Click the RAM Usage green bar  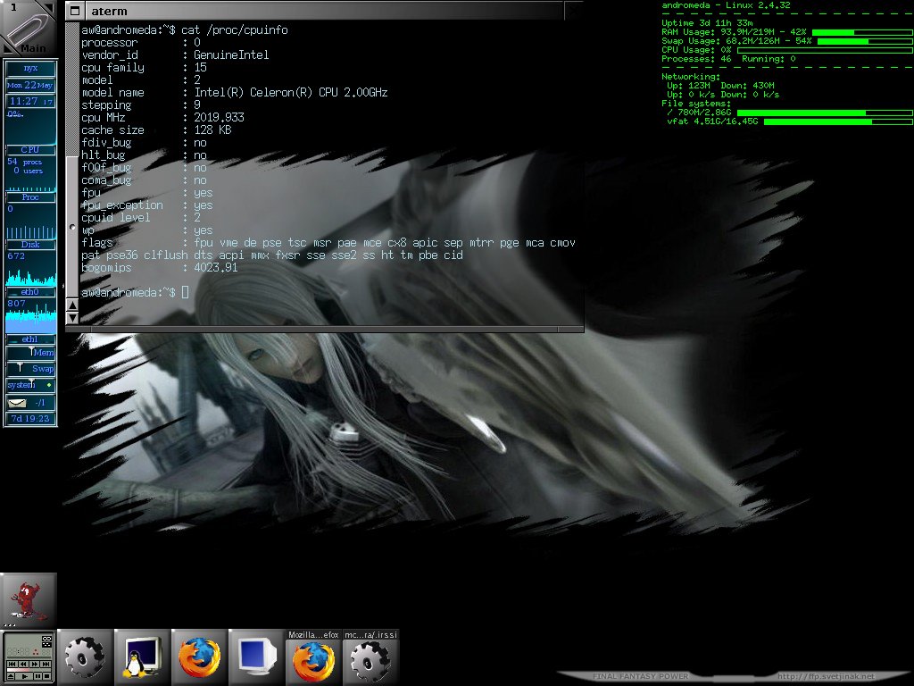coord(863,33)
